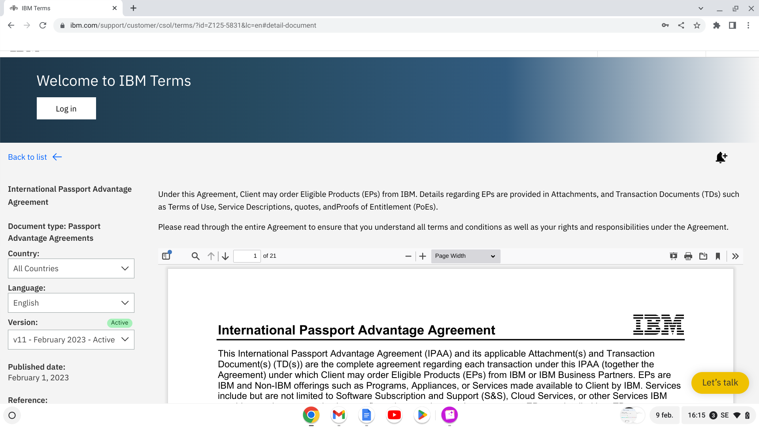Click the International Passport Advantage Agreement PDF title
This screenshot has width=759, height=427.
[x=356, y=330]
